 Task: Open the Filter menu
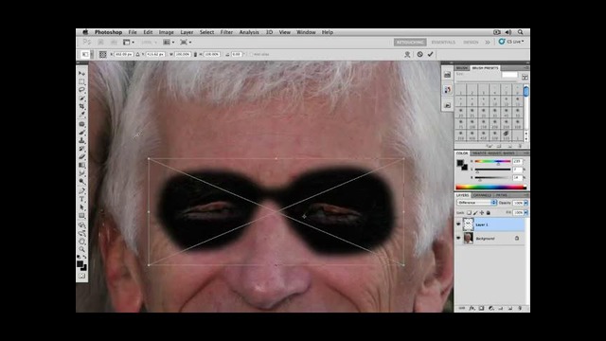[226, 32]
